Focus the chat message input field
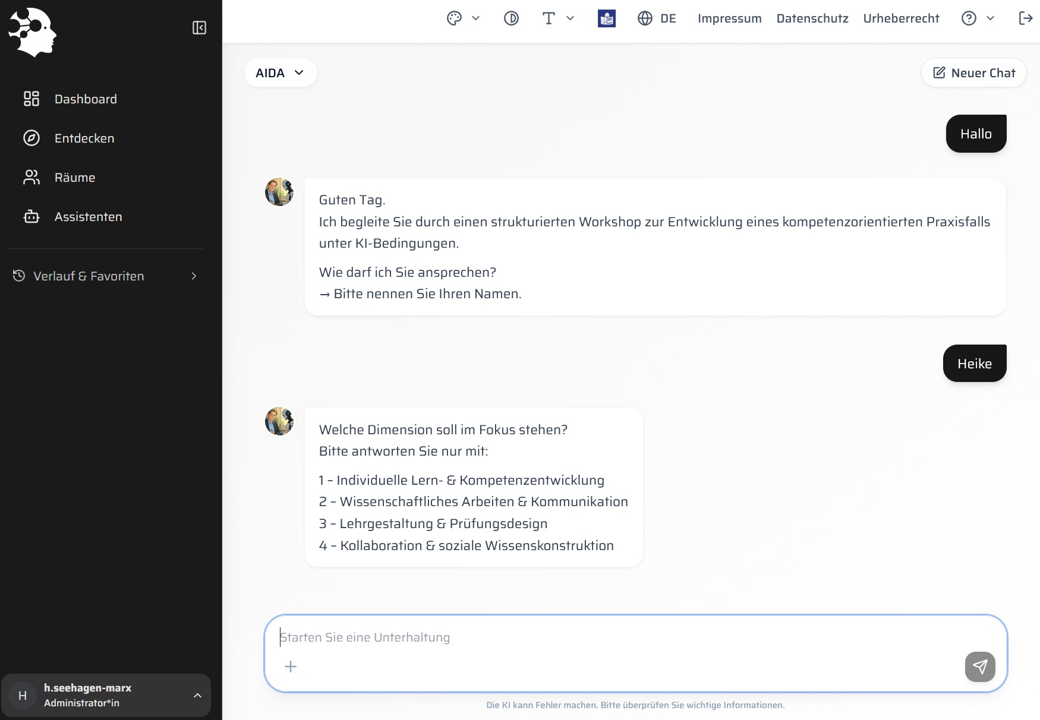 pyautogui.click(x=618, y=637)
